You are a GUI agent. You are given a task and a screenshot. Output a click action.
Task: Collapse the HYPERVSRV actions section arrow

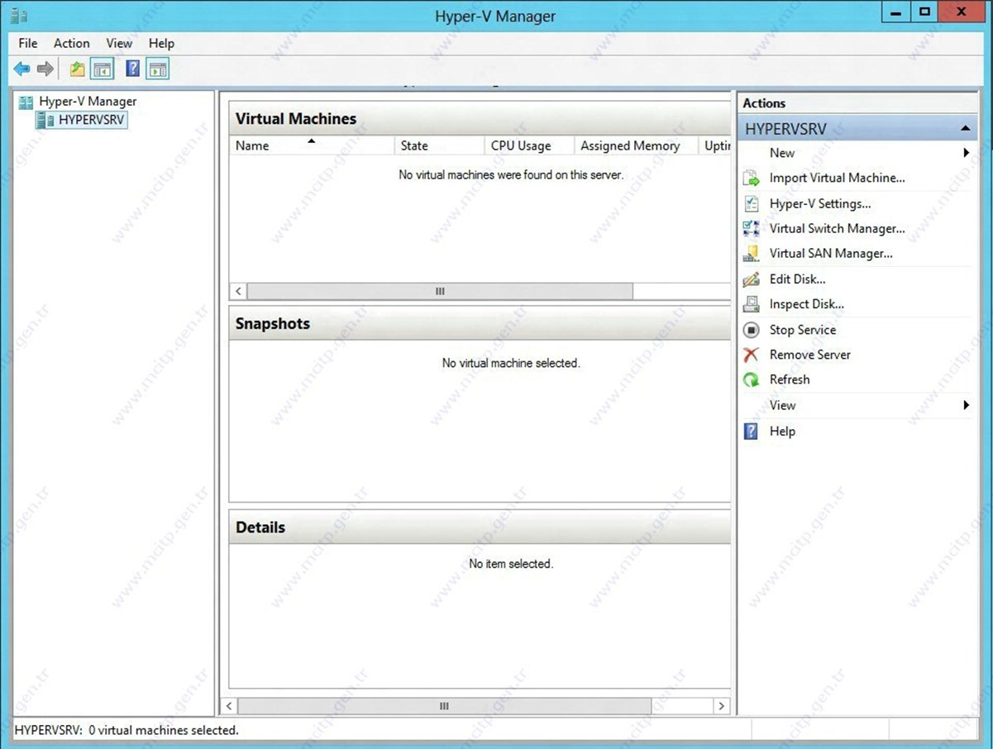965,129
